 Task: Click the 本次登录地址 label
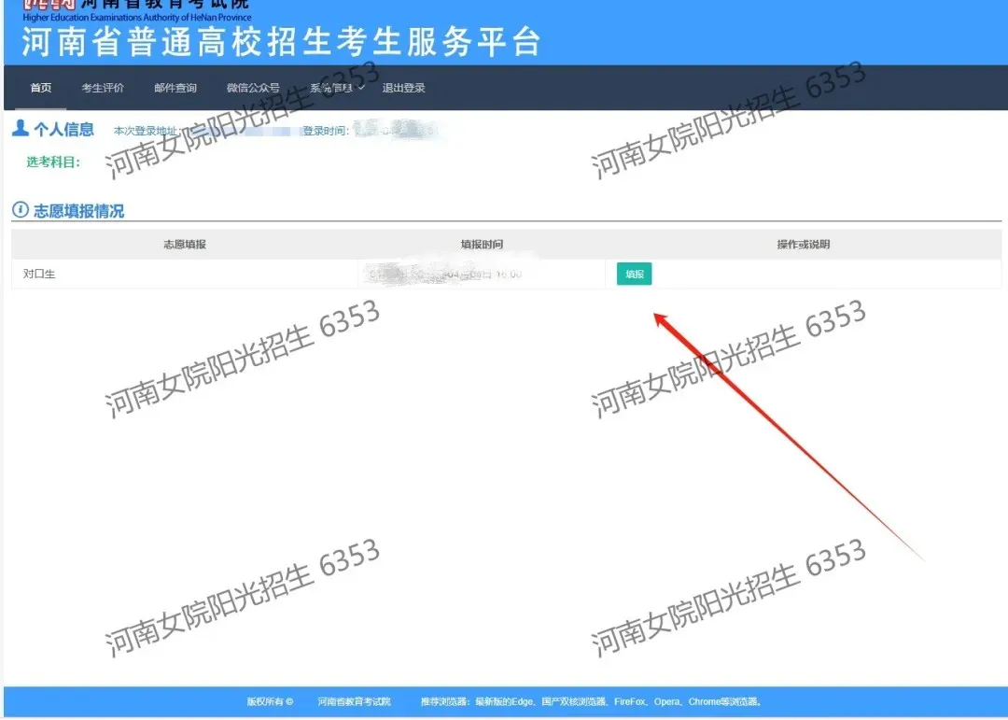(x=147, y=132)
